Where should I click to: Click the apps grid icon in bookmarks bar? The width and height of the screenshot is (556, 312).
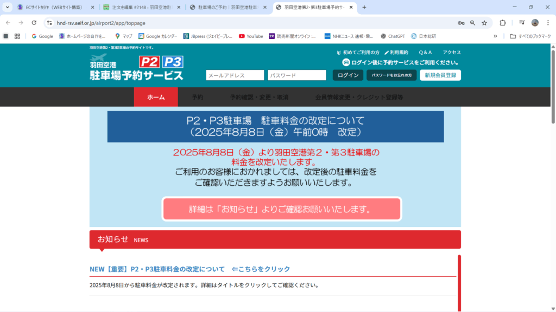(17, 36)
